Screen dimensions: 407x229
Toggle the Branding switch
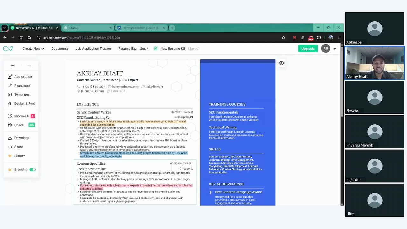32,170
